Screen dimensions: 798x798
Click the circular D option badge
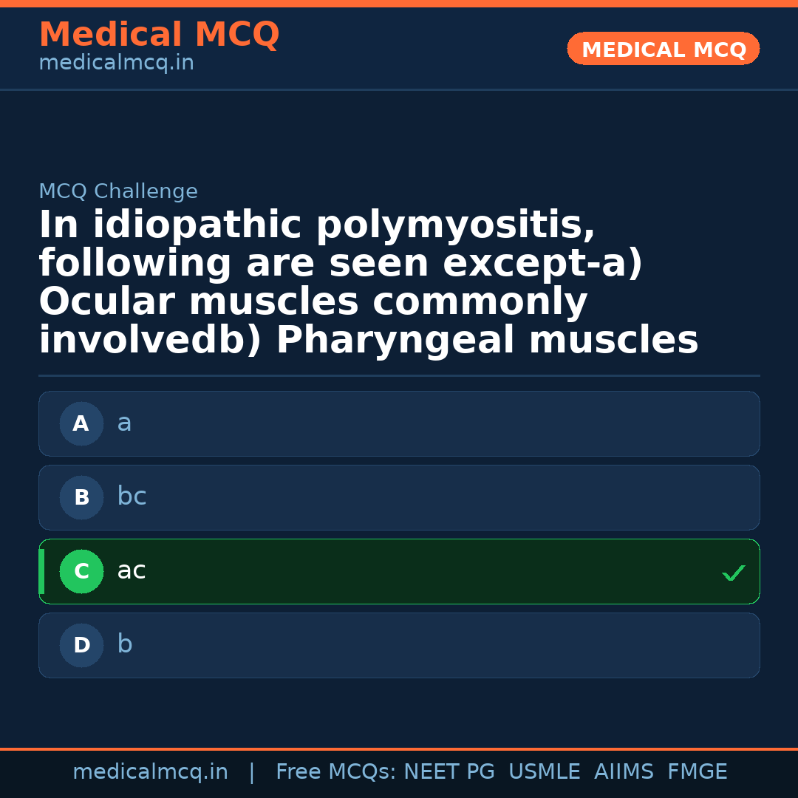click(x=81, y=646)
